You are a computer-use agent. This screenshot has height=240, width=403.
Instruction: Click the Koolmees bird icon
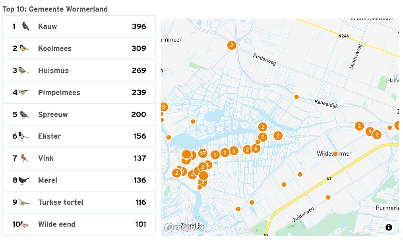(x=25, y=49)
